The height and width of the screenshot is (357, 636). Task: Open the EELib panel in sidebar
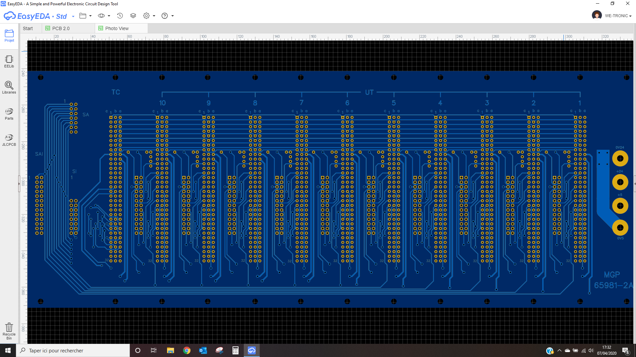9,61
